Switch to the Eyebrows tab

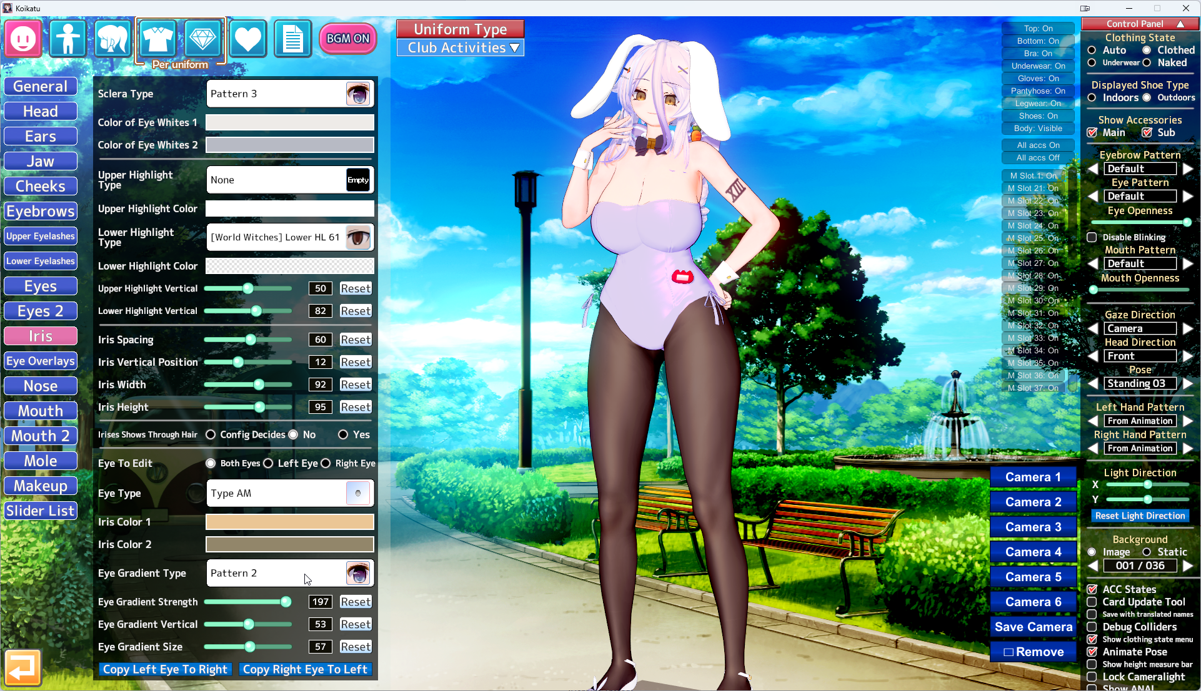click(41, 211)
